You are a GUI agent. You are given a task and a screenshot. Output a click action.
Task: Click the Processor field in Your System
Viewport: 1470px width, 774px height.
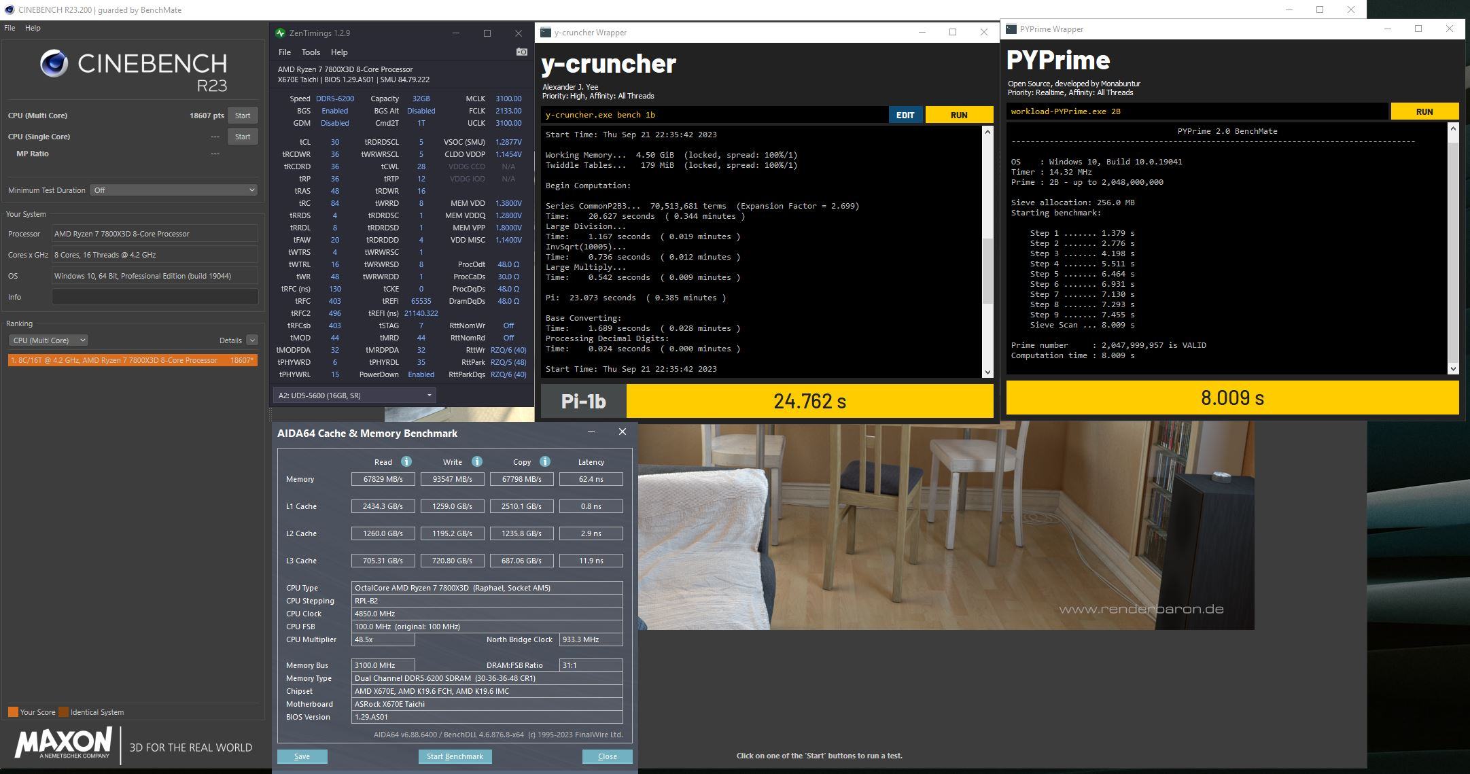point(155,234)
